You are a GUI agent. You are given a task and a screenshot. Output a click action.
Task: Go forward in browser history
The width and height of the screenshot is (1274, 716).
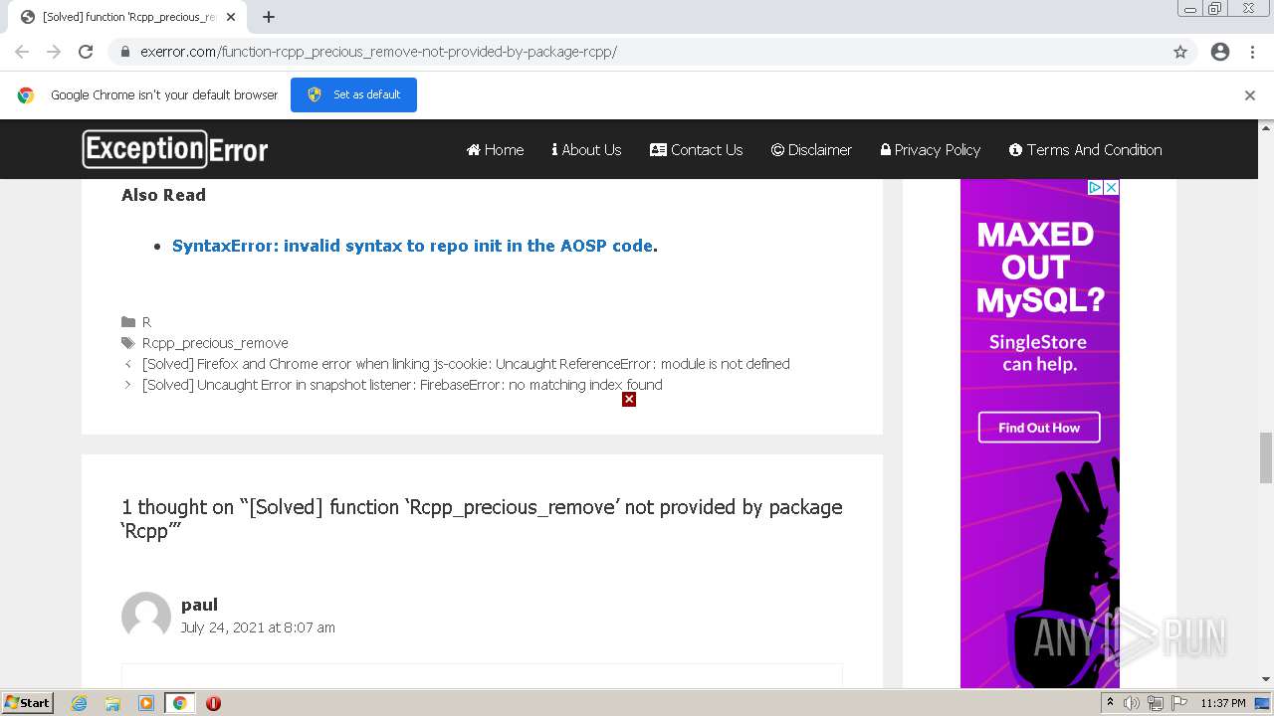[54, 52]
